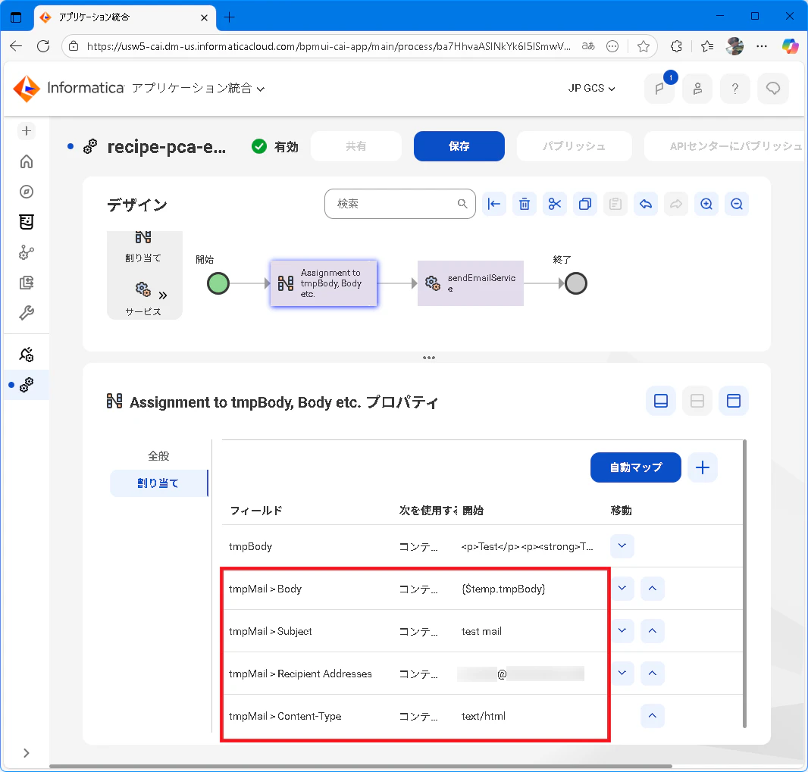The image size is (808, 772).
Task: Open the Bundles sidebar icon
Action: tap(27, 222)
